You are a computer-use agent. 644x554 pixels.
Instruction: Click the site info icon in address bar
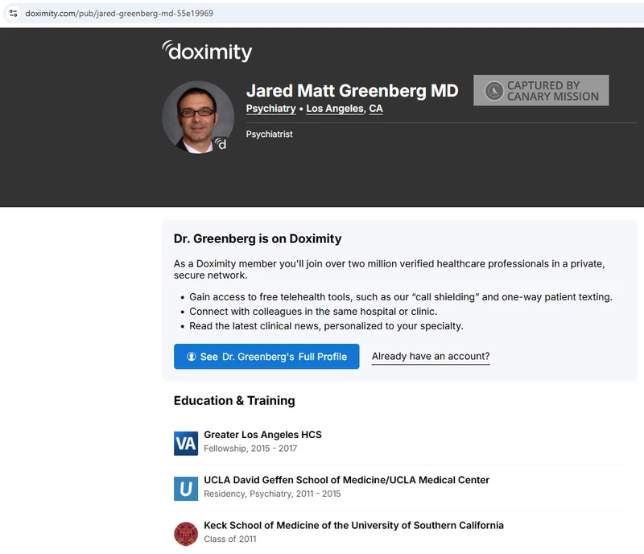tap(13, 13)
